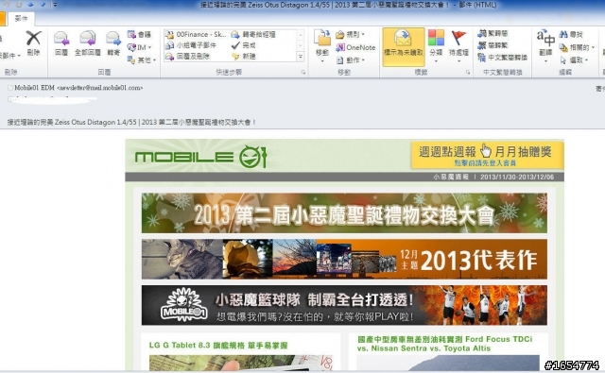The image size is (605, 373).
Task: Open the 12月主題 2013代表作 banner
Action: (344, 259)
